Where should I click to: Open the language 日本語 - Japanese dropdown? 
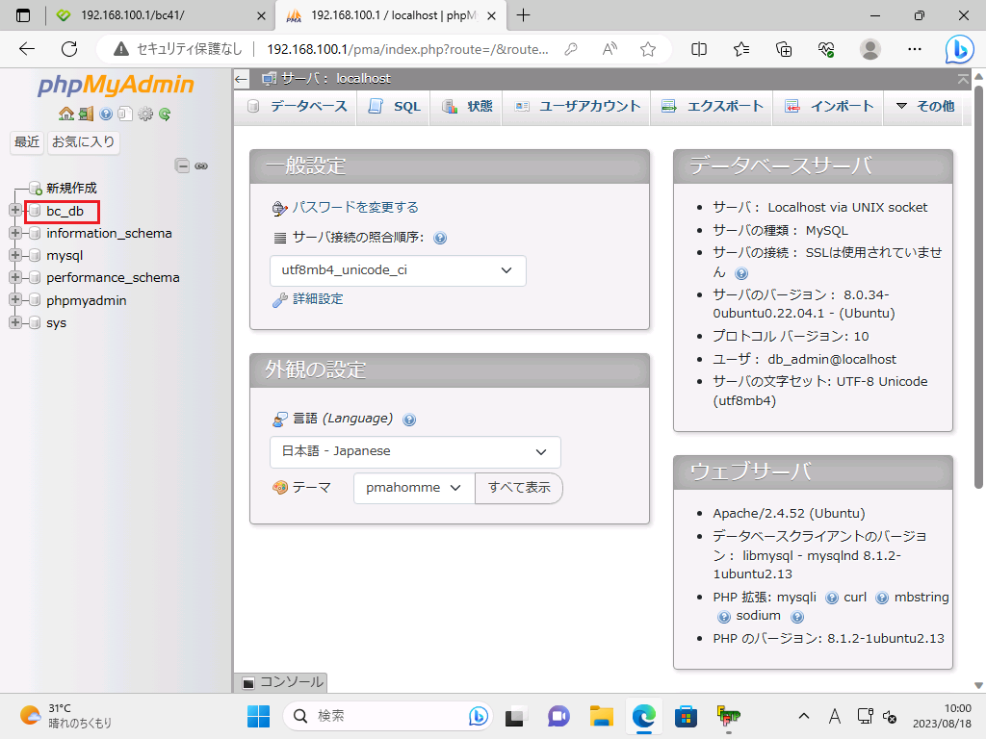click(415, 451)
